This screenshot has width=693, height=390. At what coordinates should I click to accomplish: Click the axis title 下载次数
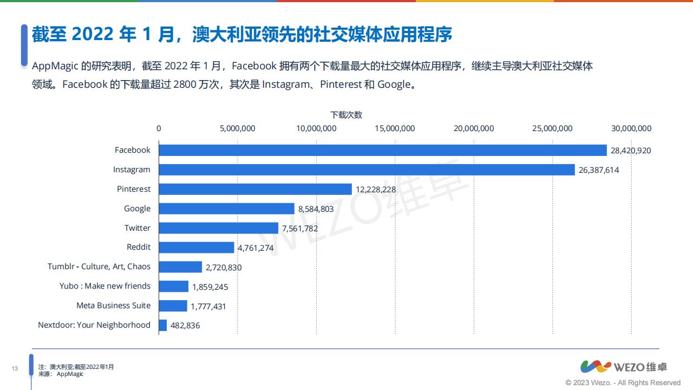[x=346, y=115]
